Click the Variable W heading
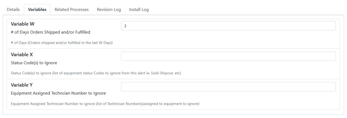This screenshot has width=347, height=118. (x=23, y=24)
